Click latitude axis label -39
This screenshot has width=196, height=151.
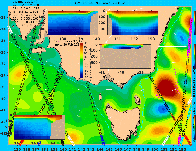[3, 87]
